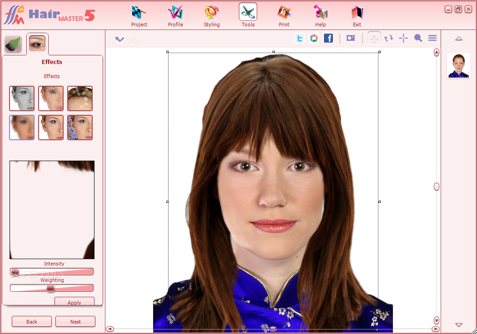477x334 pixels.
Task: Switch to the pixelated eye effects tab
Action: tap(37, 43)
